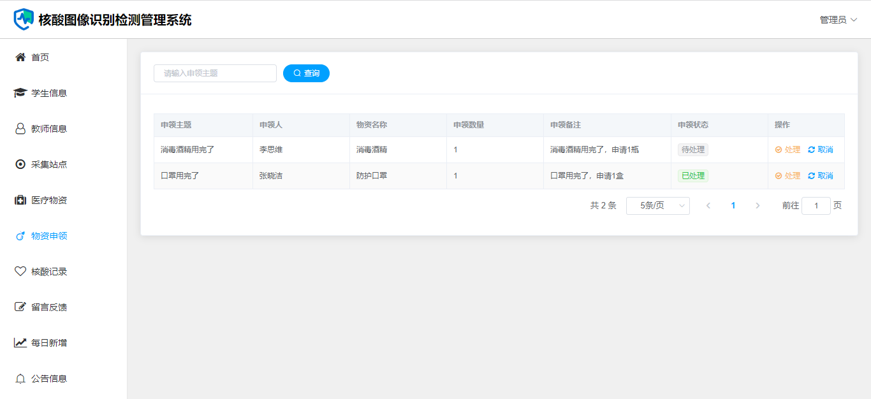
Task: Click the edit icon for 留言反馈
Action: 20,307
